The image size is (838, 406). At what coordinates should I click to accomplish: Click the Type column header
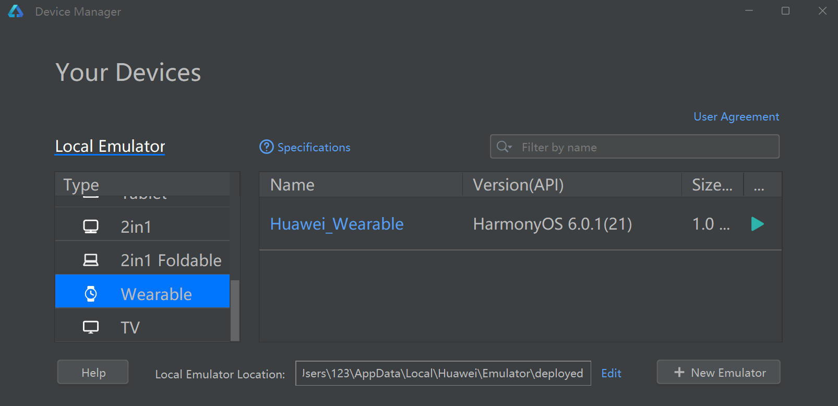(x=142, y=185)
